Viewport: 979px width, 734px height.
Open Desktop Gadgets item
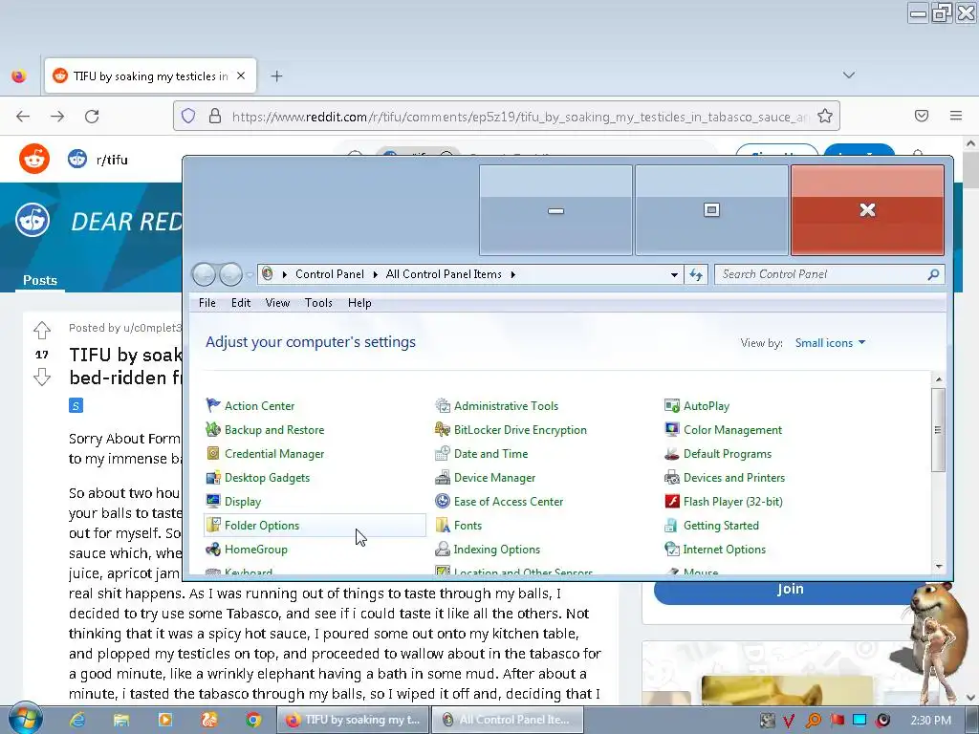[258, 478]
